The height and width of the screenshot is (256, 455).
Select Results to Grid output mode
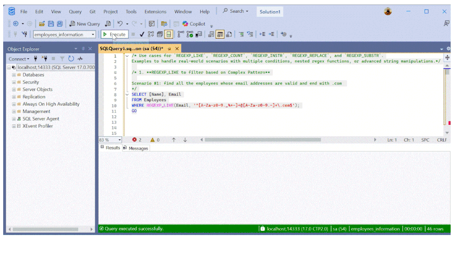[220, 34]
